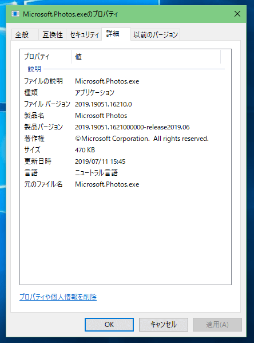254x343 pixels.
Task: Click the プロパティ column header
Action: (46, 57)
